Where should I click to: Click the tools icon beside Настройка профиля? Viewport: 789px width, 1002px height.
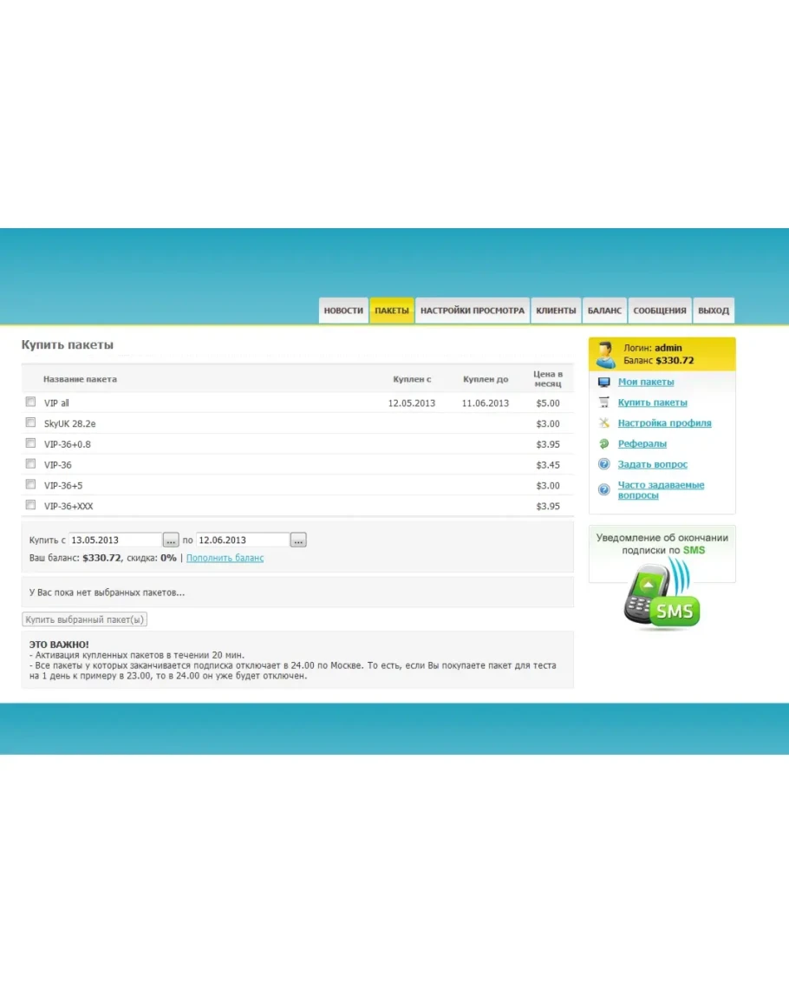coord(603,423)
